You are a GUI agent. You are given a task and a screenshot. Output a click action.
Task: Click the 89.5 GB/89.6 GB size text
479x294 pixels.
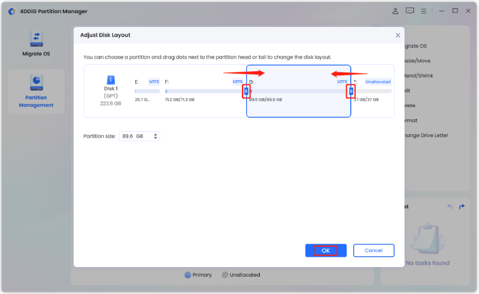pyautogui.click(x=265, y=99)
